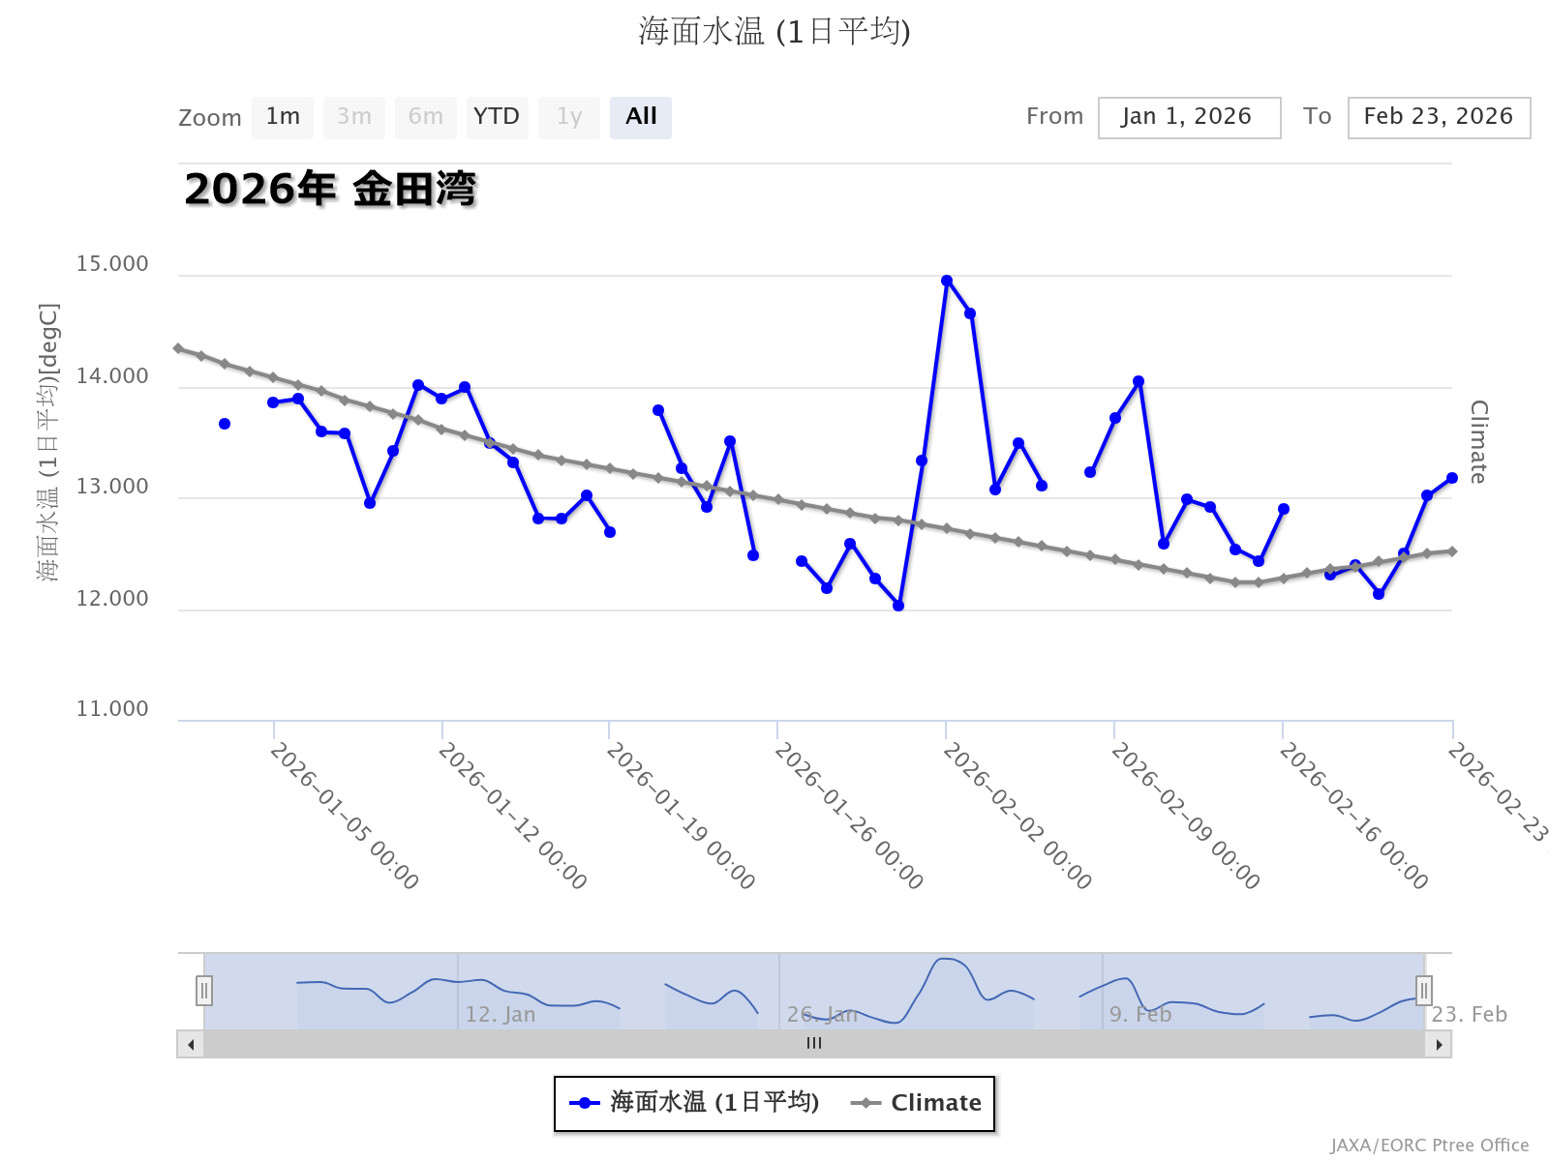Viewport: 1549px width, 1161px height.
Task: Click the disabled 3m zoom button
Action: tap(354, 117)
